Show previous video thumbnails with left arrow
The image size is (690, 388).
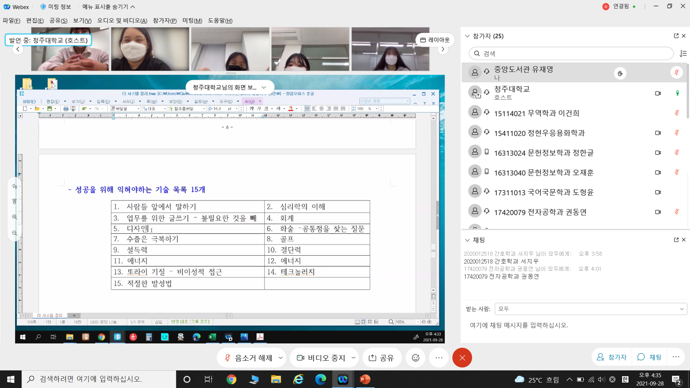pos(18,49)
